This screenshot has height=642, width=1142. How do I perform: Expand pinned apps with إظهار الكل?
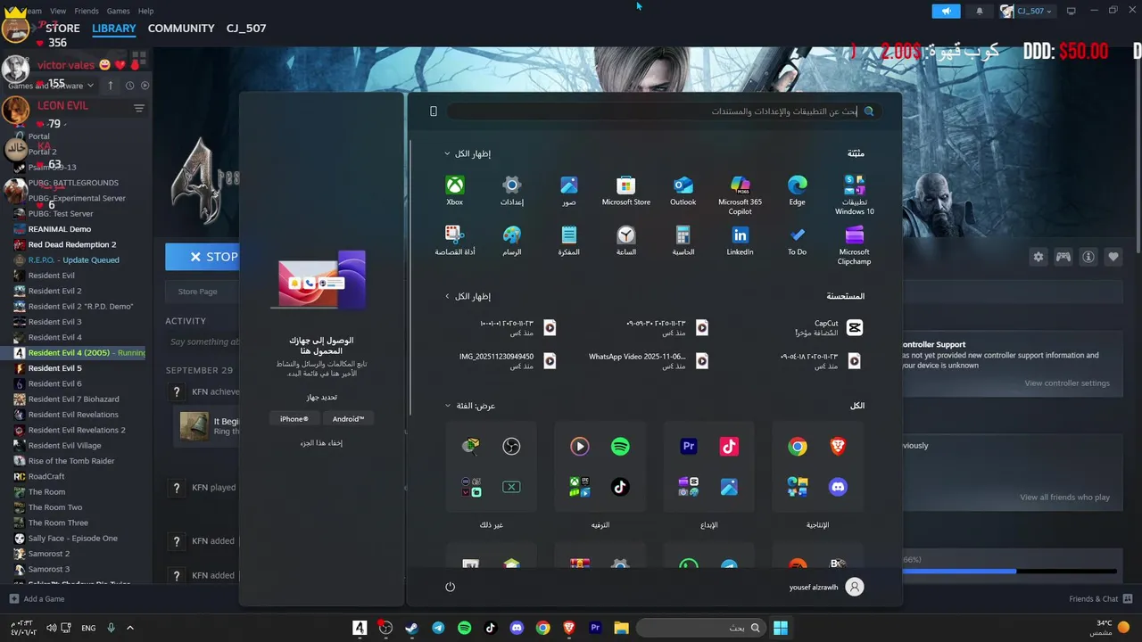468,153
